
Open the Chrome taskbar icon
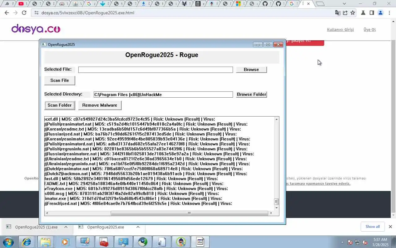pyautogui.click(x=143, y=242)
